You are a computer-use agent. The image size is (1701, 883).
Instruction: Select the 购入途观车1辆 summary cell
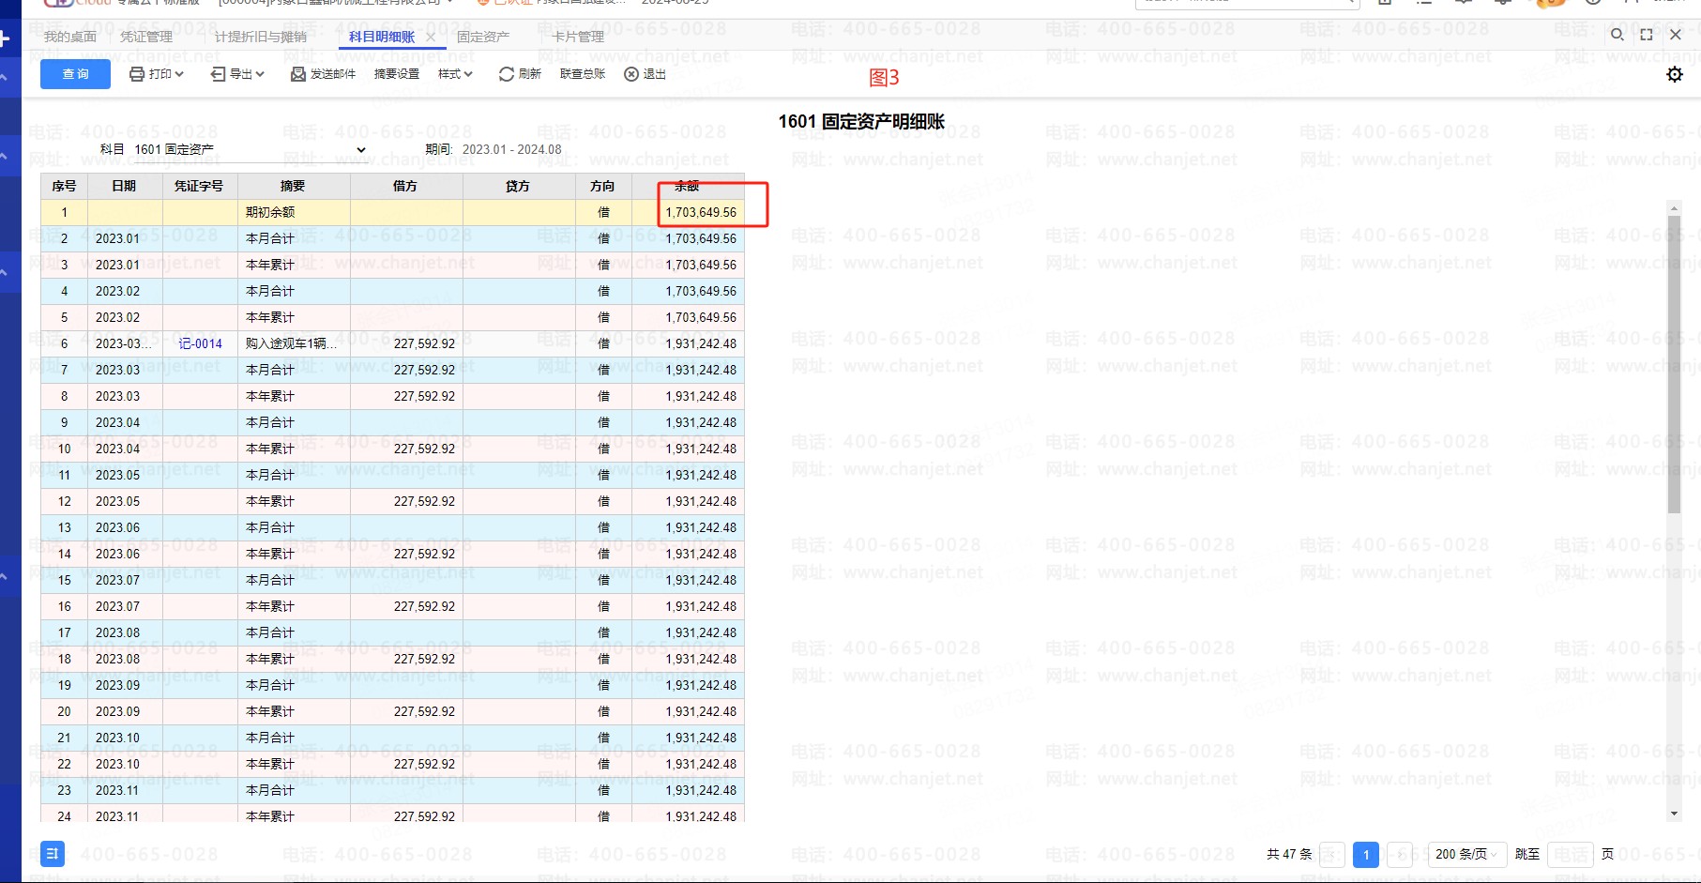(x=294, y=343)
